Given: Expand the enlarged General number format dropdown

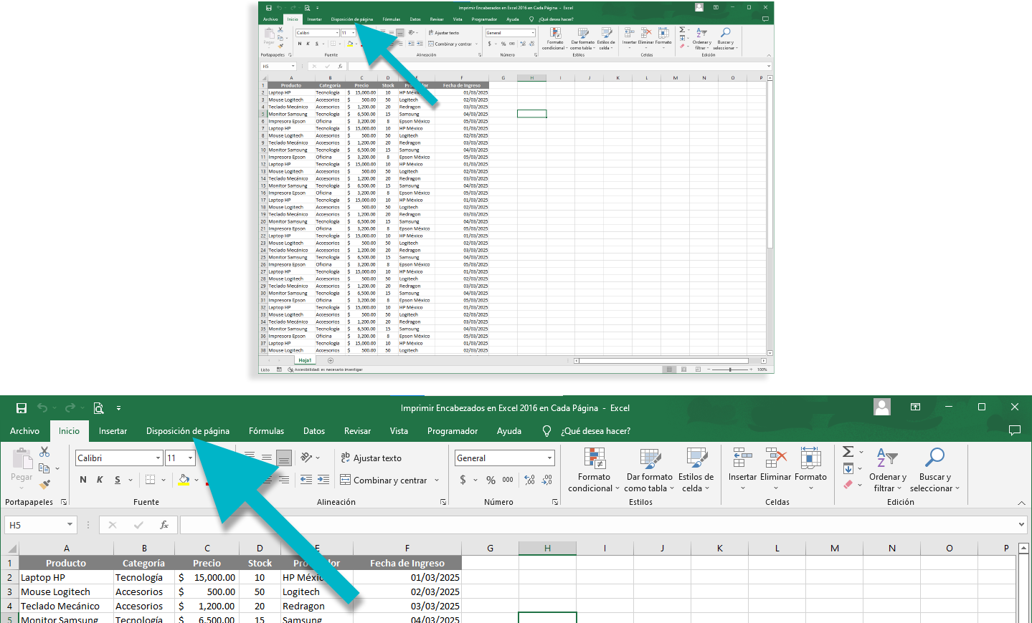Looking at the screenshot, I should pos(549,458).
